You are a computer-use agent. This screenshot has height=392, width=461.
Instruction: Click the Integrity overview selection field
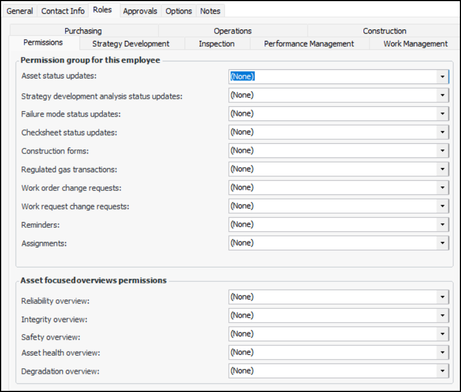click(333, 315)
